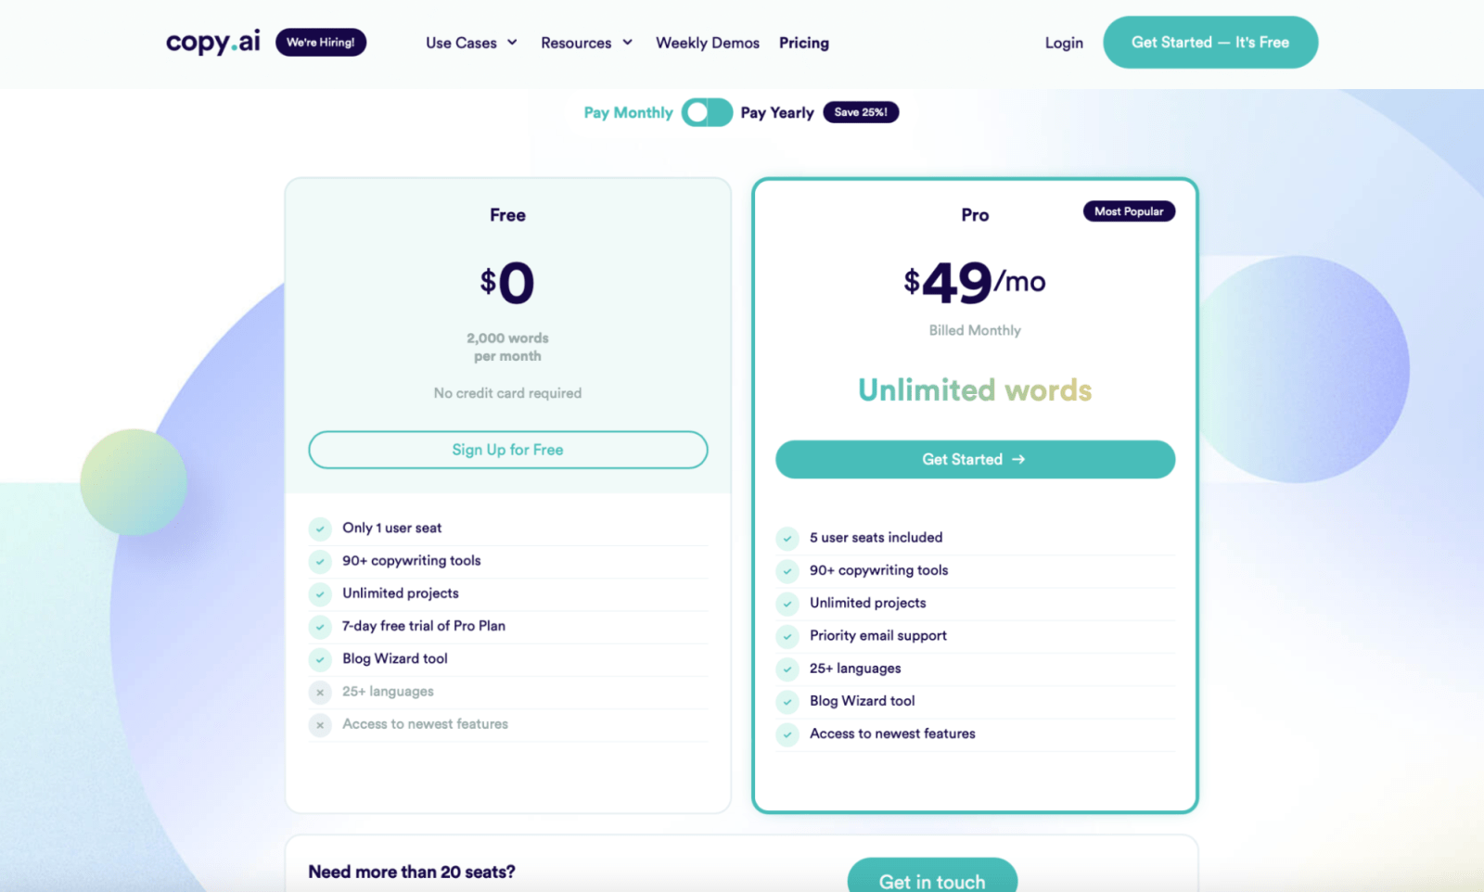The width and height of the screenshot is (1484, 892).
Task: Go to Weekly Demos
Action: pos(708,43)
